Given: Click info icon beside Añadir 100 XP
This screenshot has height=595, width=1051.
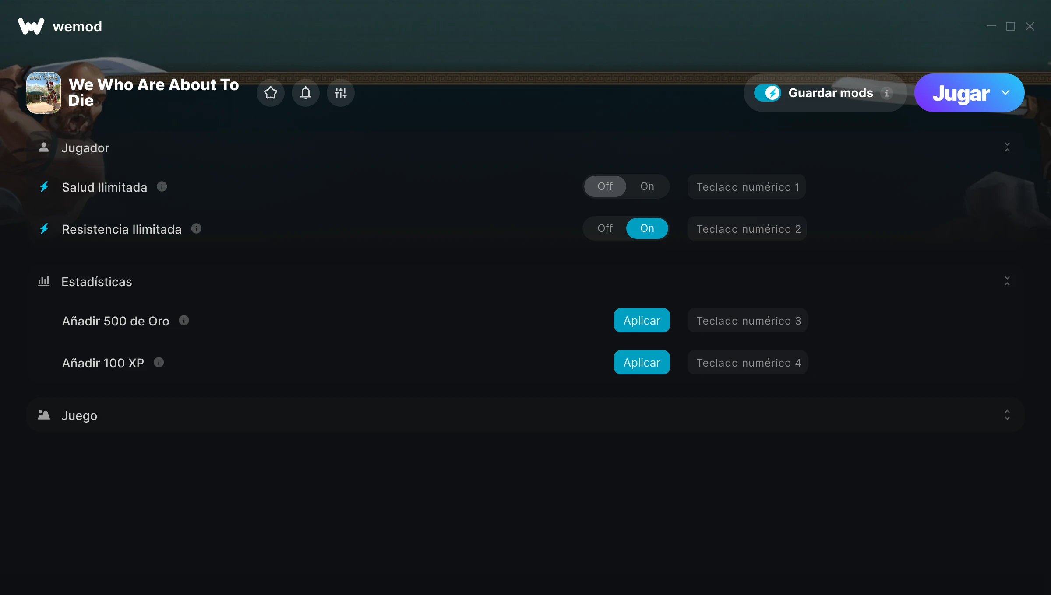Looking at the screenshot, I should tap(159, 363).
